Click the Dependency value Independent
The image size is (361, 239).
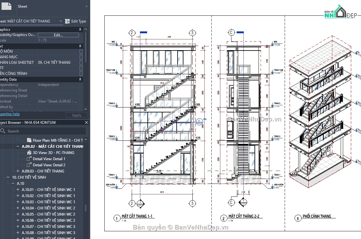click(x=48, y=85)
